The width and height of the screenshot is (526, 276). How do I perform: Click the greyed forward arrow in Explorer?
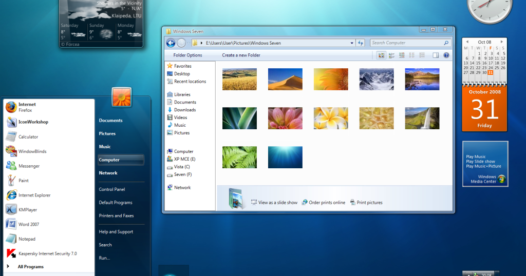point(181,43)
